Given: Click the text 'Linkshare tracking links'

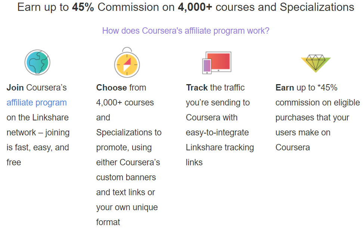Looking at the screenshot, I should pyautogui.click(x=220, y=155).
